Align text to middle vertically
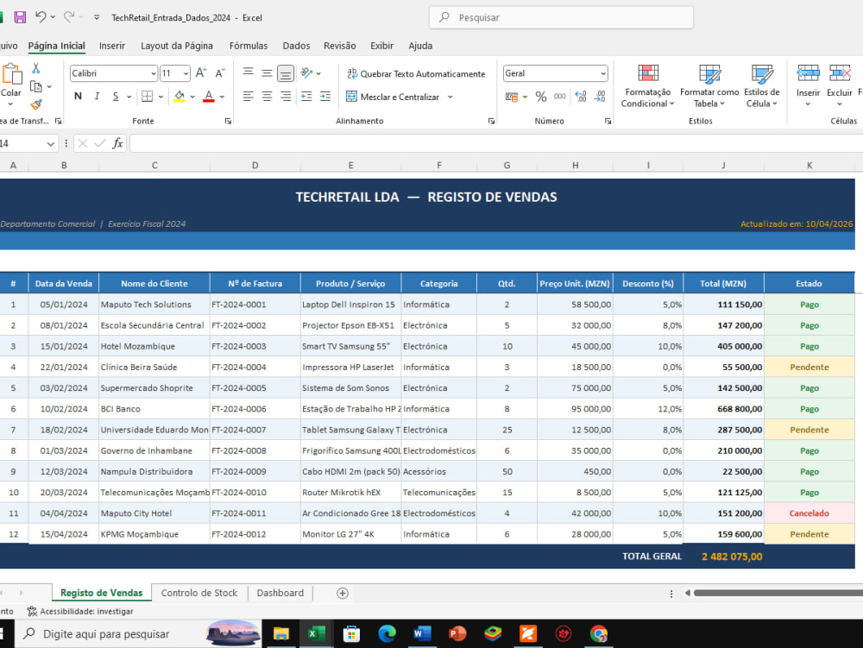Viewport: 863px width, 648px height. coord(267,72)
